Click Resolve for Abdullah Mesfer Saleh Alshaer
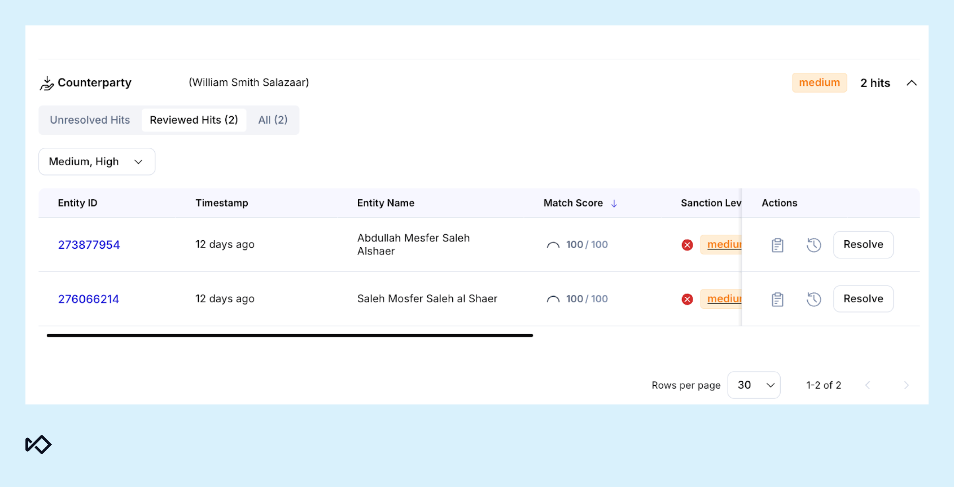This screenshot has width=954, height=487. 863,245
